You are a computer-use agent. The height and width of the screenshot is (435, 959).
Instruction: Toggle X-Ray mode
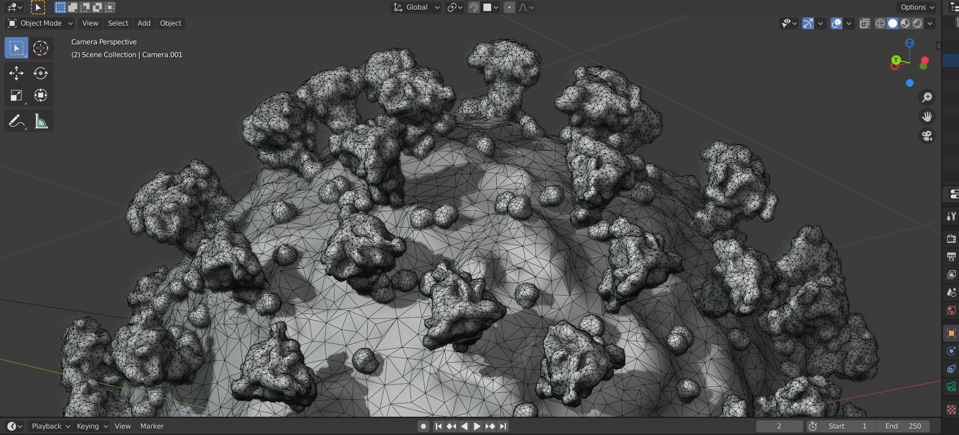pyautogui.click(x=864, y=23)
